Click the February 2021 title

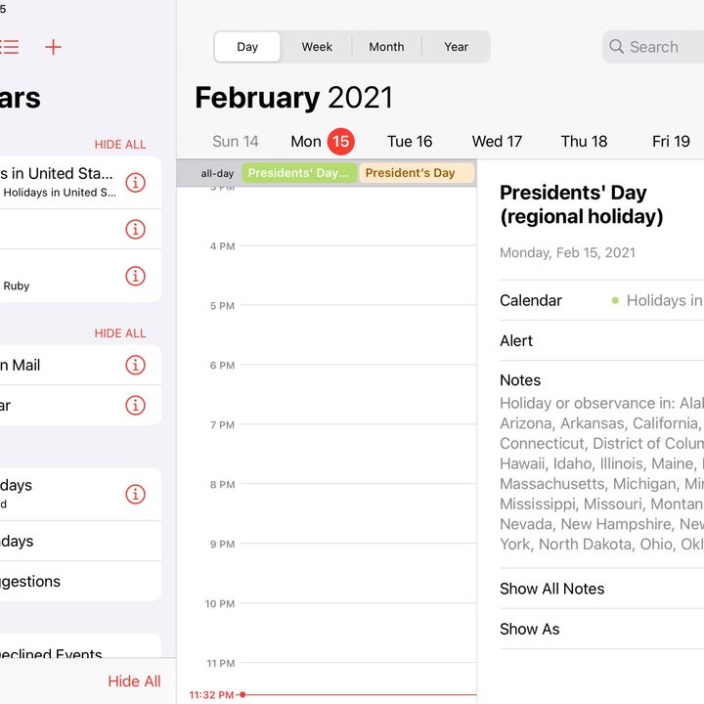click(x=294, y=98)
